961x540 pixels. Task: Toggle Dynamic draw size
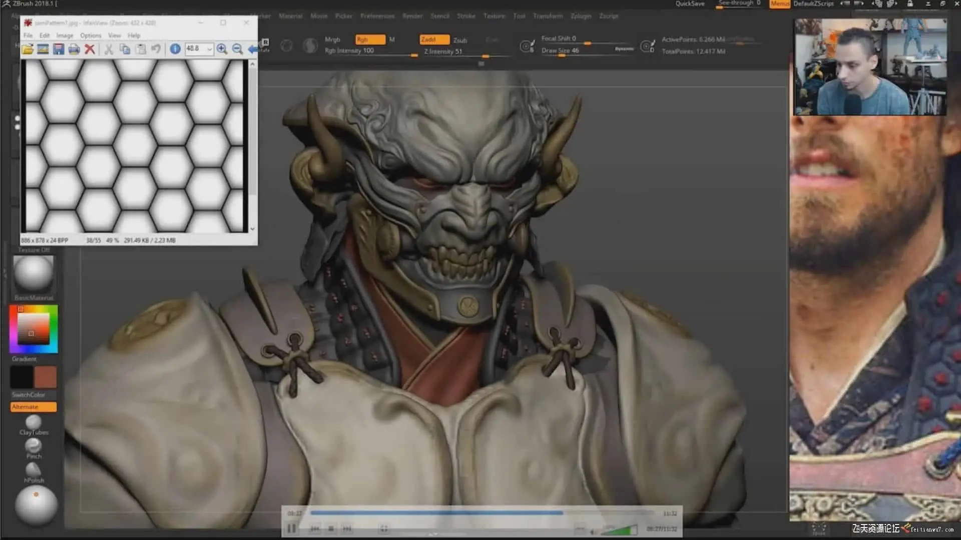click(624, 49)
